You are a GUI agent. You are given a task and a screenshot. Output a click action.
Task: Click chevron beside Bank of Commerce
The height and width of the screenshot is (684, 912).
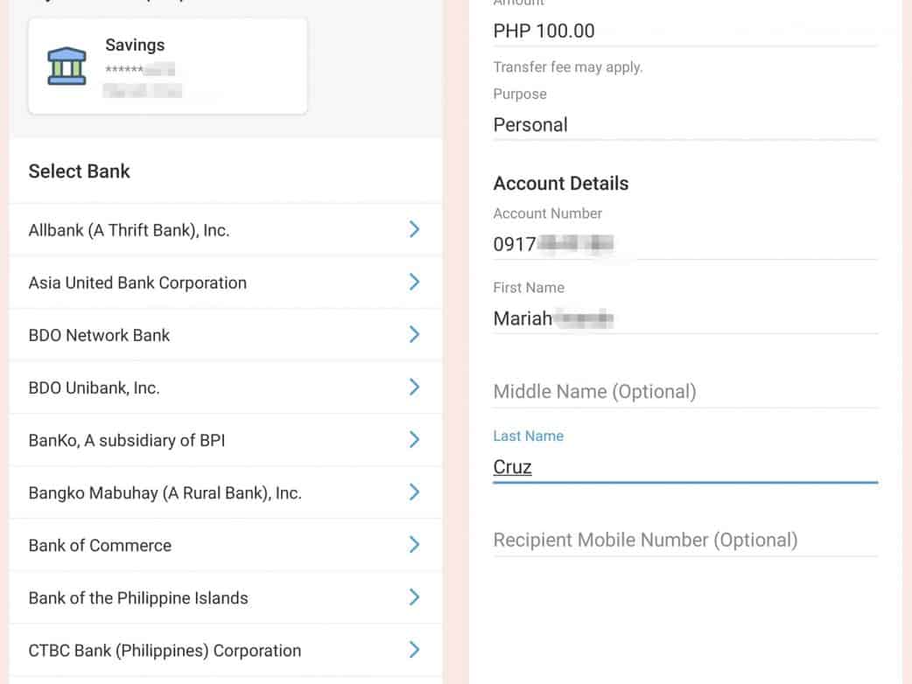point(414,544)
